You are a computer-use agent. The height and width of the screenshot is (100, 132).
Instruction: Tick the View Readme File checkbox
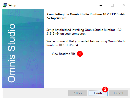[x=47, y=54]
